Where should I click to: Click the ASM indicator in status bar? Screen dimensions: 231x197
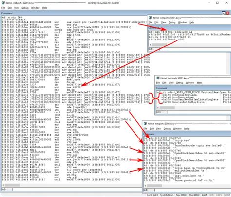[204, 195]
